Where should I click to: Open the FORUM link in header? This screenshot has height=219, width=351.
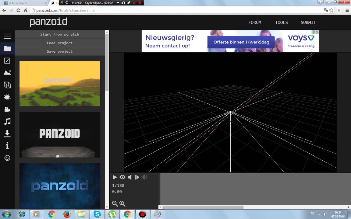pyautogui.click(x=255, y=22)
